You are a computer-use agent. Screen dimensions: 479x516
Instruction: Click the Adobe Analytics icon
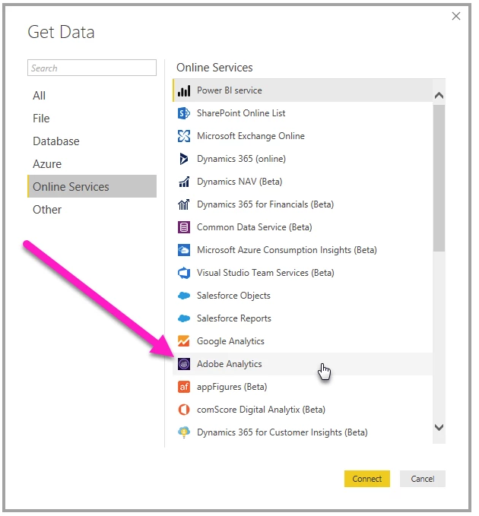[184, 364]
